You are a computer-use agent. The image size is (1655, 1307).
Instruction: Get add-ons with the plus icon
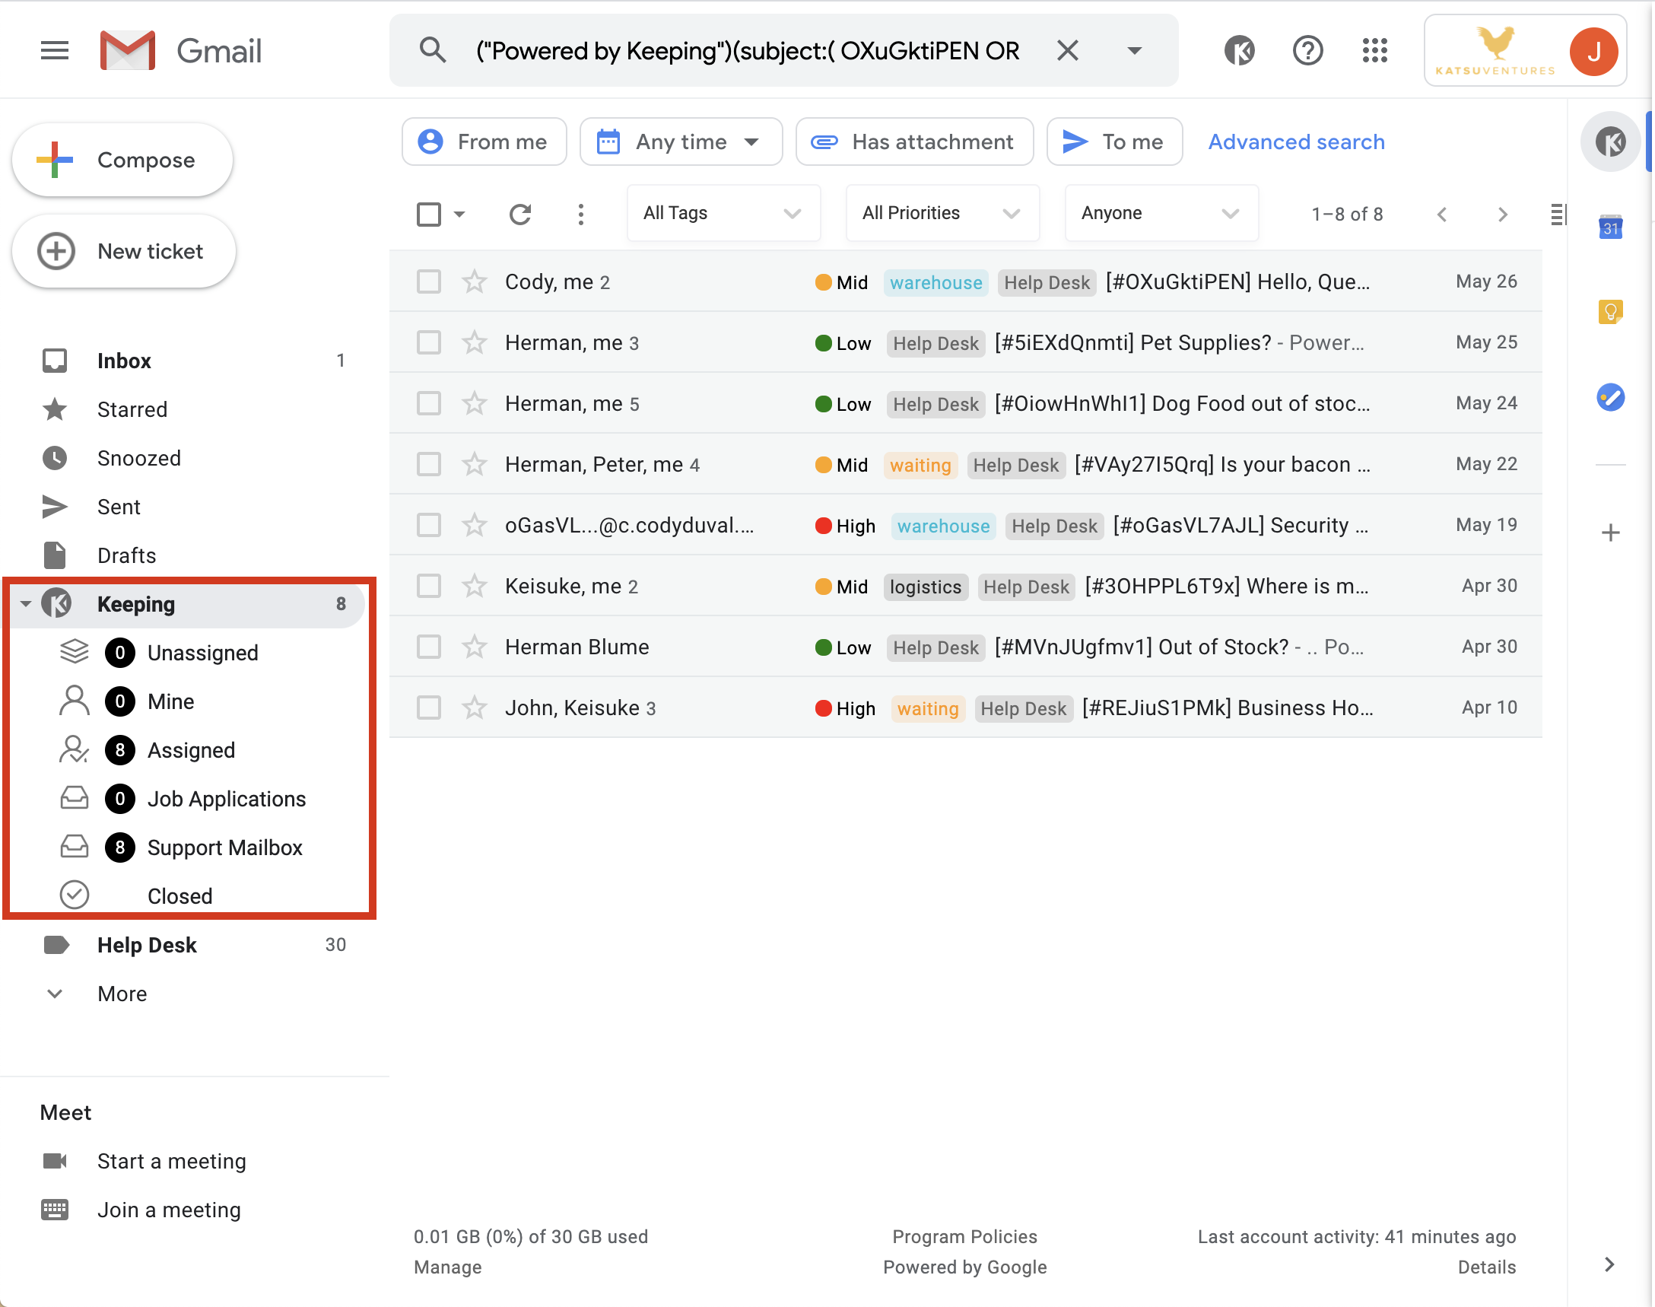coord(1611,533)
